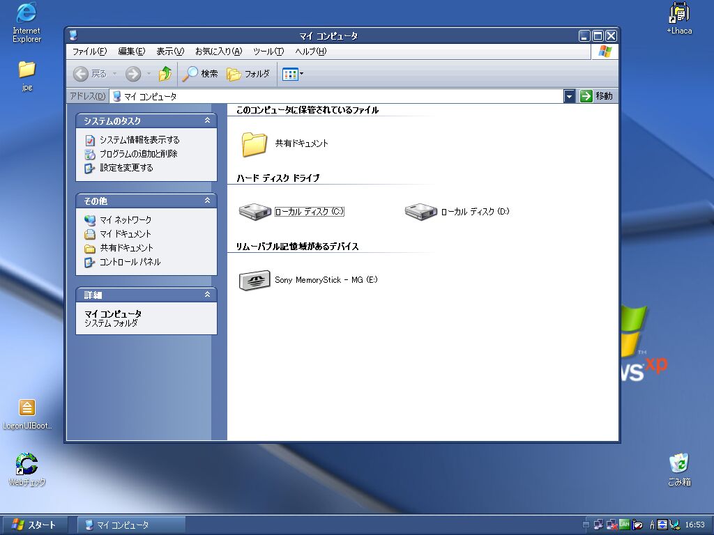This screenshot has height=535, width=714.
Task: Toggle the フォルダ folders pane
Action: pos(248,74)
